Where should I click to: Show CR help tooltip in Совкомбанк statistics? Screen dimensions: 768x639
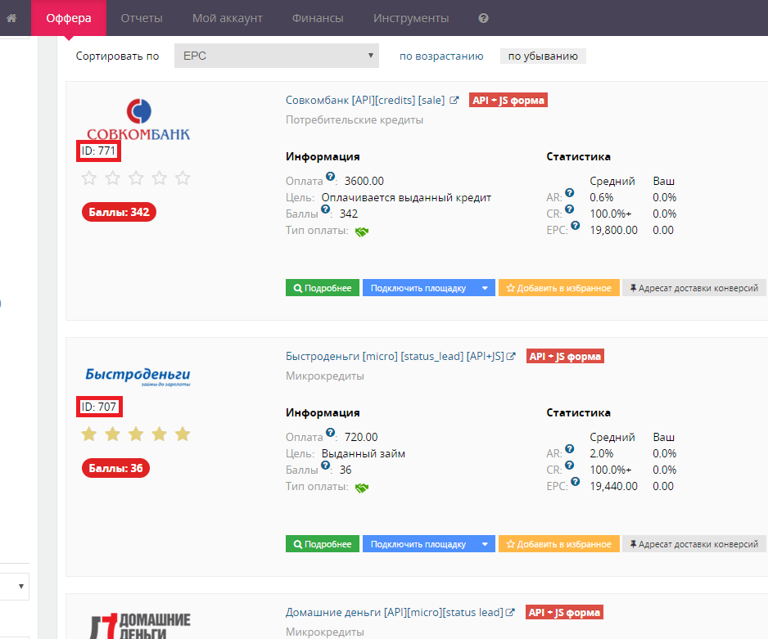pyautogui.click(x=569, y=209)
